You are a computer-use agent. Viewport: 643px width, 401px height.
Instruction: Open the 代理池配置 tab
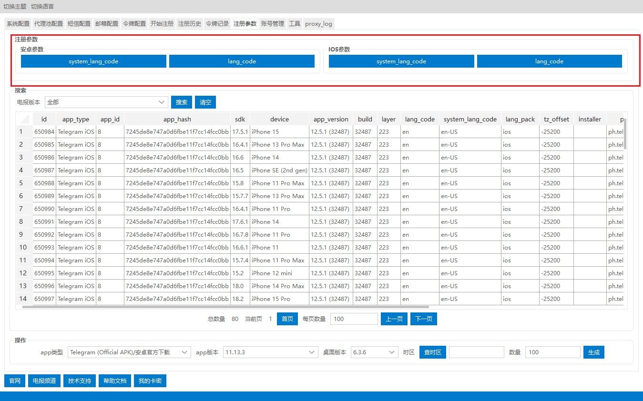(48, 24)
